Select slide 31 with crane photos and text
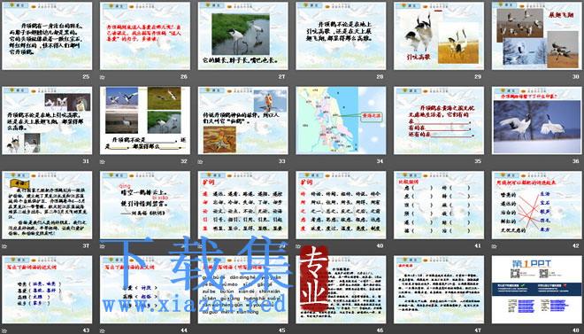Screen dimensions: 584x334 (x=47, y=120)
